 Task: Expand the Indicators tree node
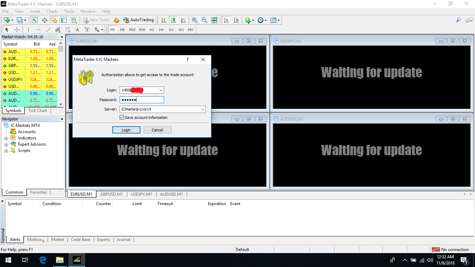(x=6, y=138)
